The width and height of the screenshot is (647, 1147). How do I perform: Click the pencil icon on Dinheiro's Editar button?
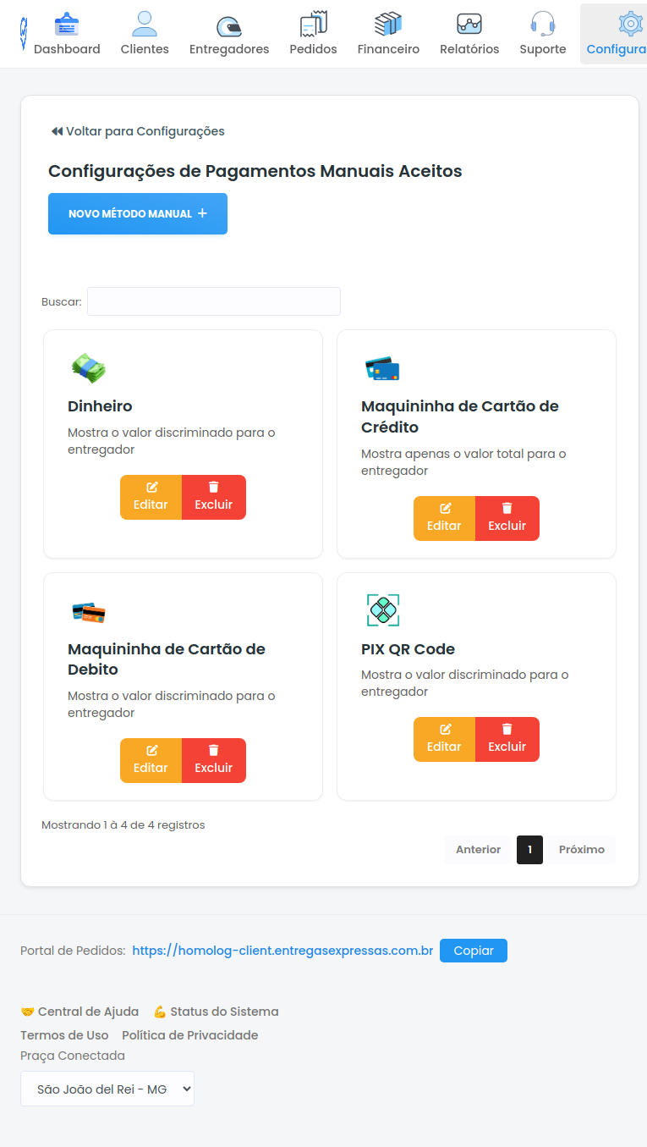(151, 488)
